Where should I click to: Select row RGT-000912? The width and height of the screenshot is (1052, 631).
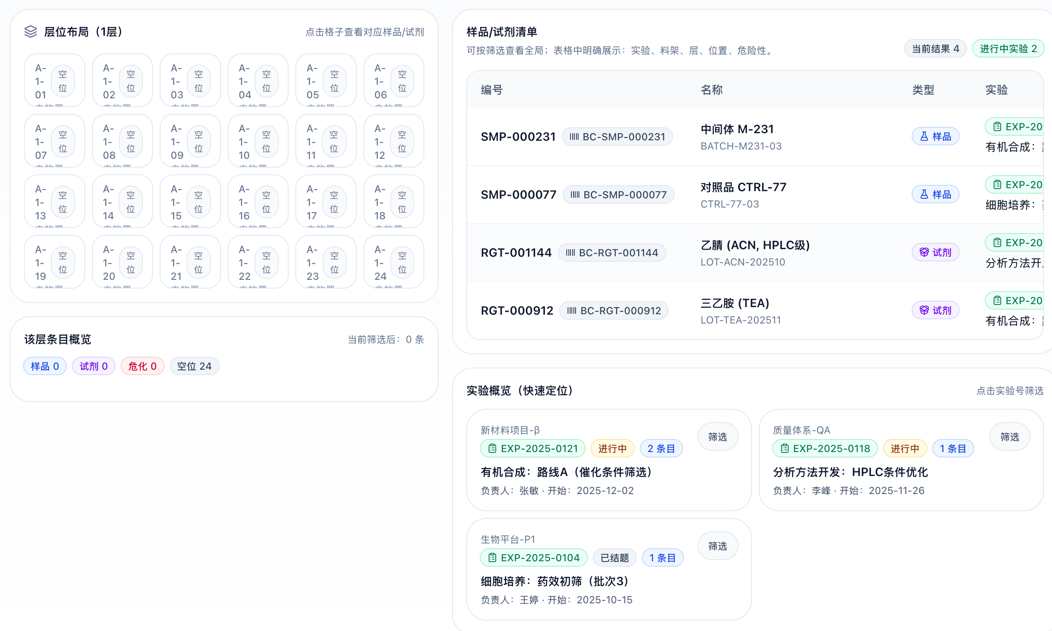point(755,310)
